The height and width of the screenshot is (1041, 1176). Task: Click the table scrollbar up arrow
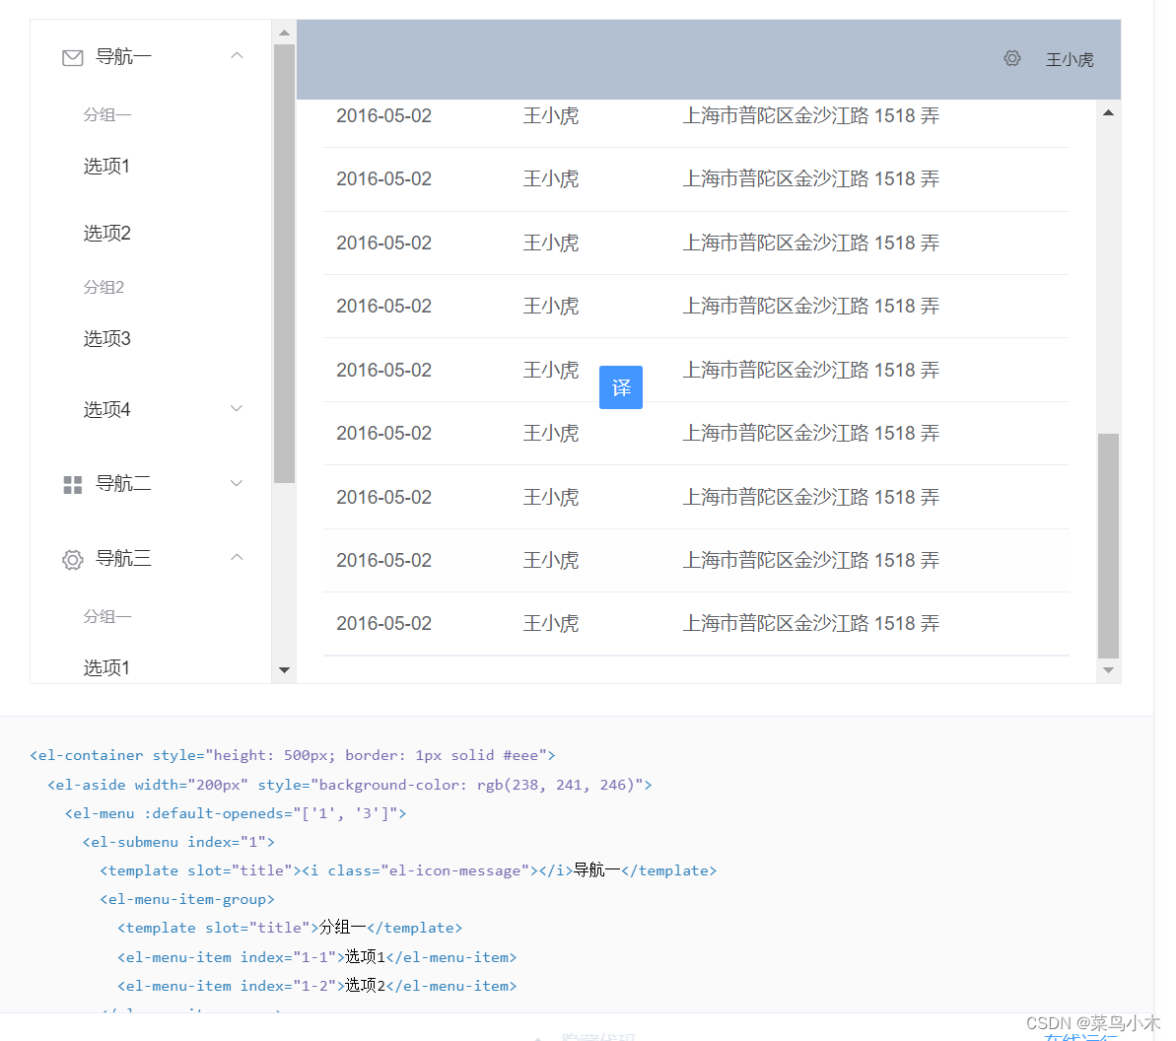coord(1108,112)
